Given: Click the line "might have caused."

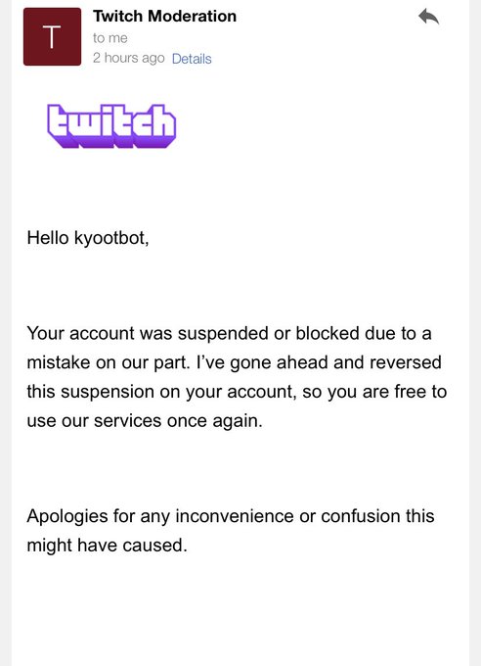Looking at the screenshot, I should tap(107, 546).
